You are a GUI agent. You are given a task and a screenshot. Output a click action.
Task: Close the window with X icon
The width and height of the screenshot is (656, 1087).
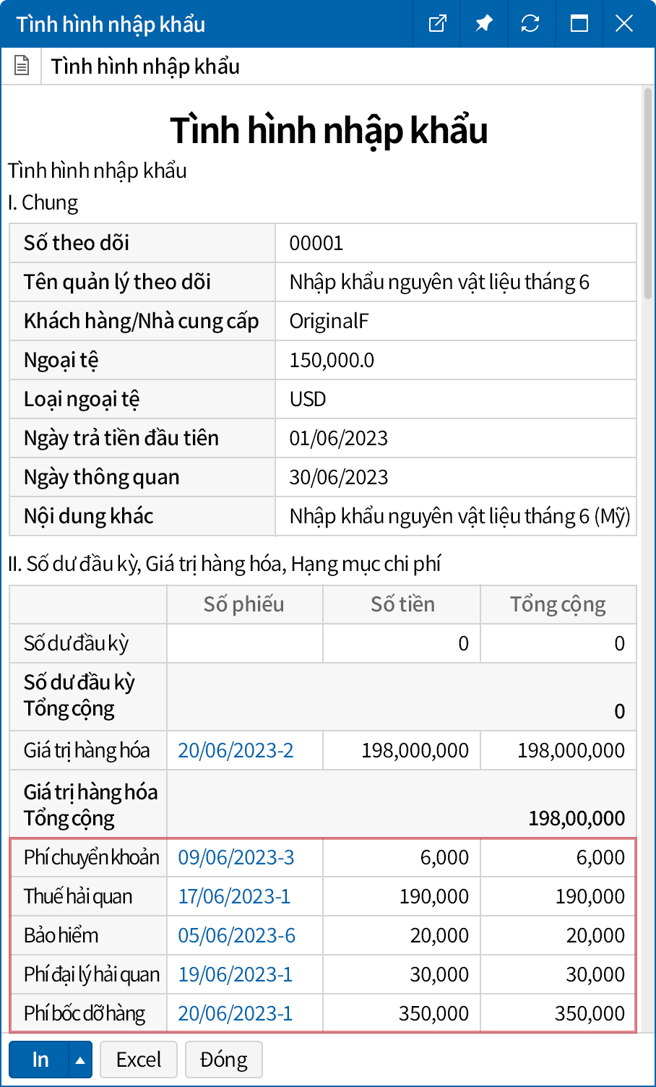pos(624,24)
